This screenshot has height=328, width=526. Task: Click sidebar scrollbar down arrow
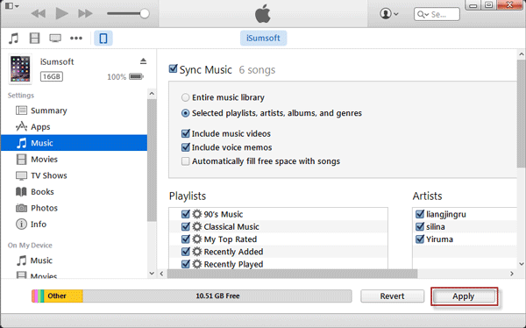[152, 274]
